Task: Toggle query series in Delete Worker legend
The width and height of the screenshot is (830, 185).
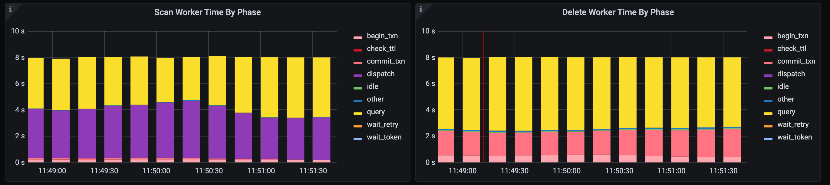Action: (786, 112)
